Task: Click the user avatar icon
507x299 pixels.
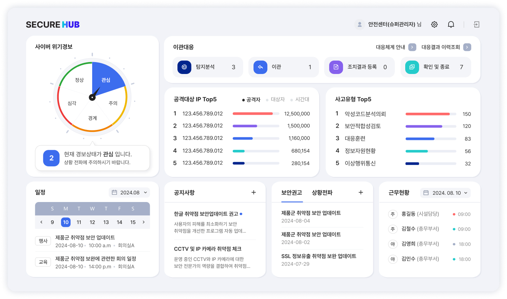Action: pyautogui.click(x=360, y=25)
